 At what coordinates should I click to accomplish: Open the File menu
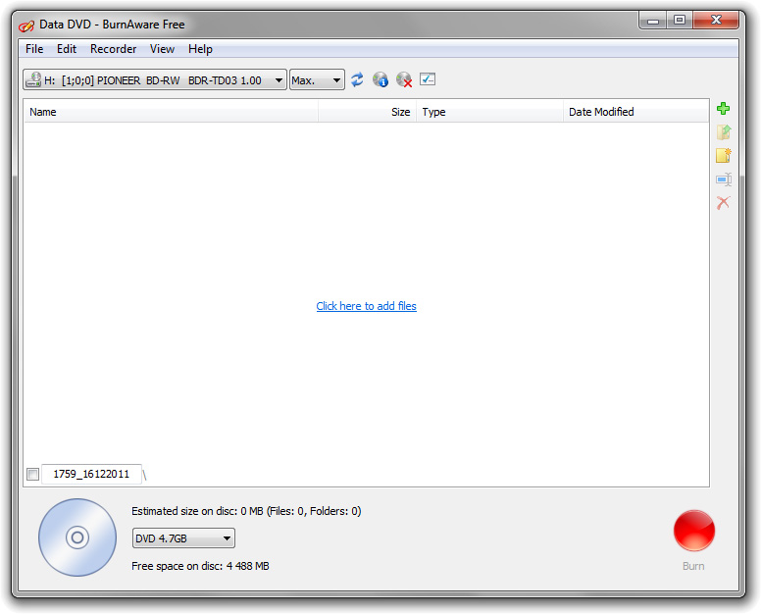(x=34, y=49)
